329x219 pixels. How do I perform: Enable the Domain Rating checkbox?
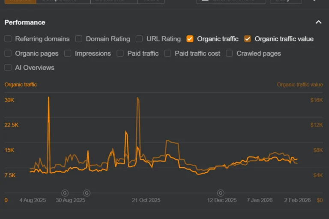coord(79,39)
